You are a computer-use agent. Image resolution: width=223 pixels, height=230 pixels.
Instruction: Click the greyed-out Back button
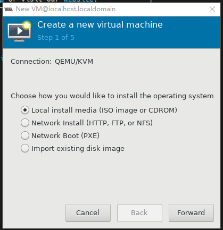point(139,213)
